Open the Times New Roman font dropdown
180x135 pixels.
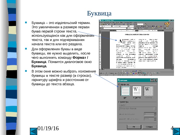pos(155,108)
